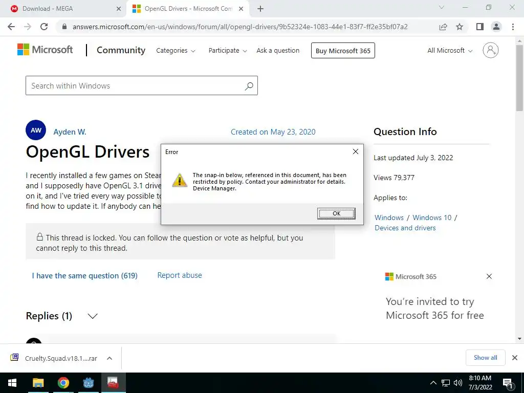Click OK in the Error dialog
The width and height of the screenshot is (524, 393).
point(336,213)
